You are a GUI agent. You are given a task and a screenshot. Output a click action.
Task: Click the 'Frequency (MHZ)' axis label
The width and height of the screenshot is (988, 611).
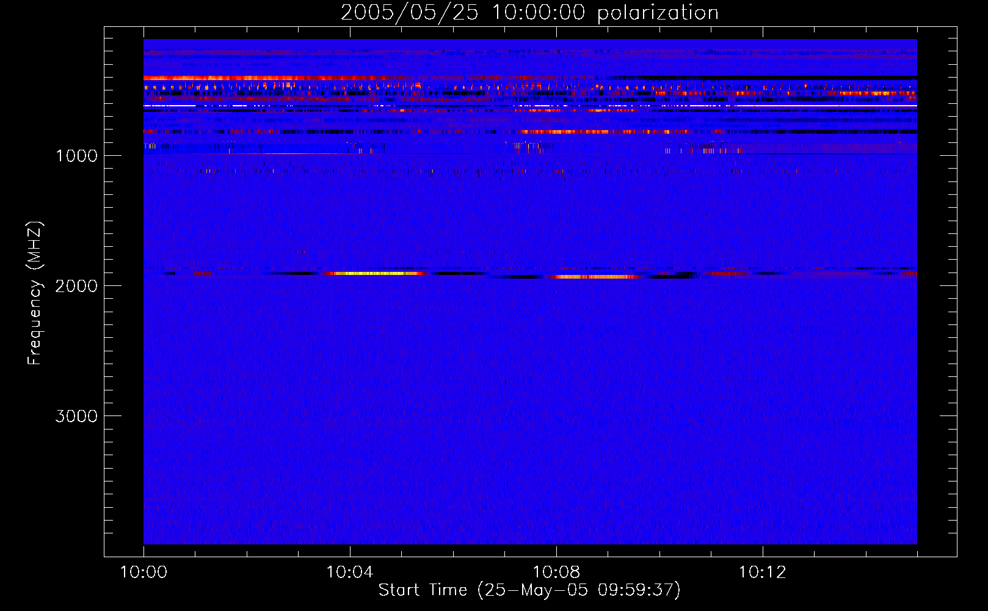tap(35, 293)
